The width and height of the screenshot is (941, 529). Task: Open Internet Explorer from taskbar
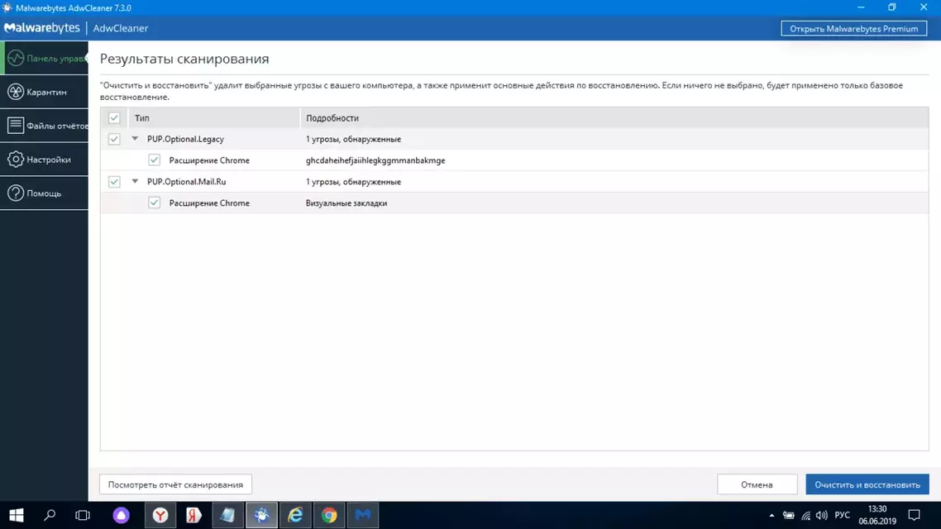click(295, 515)
